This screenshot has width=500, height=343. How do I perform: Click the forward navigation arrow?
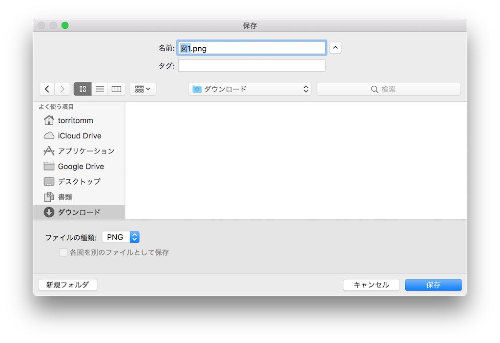[x=62, y=89]
